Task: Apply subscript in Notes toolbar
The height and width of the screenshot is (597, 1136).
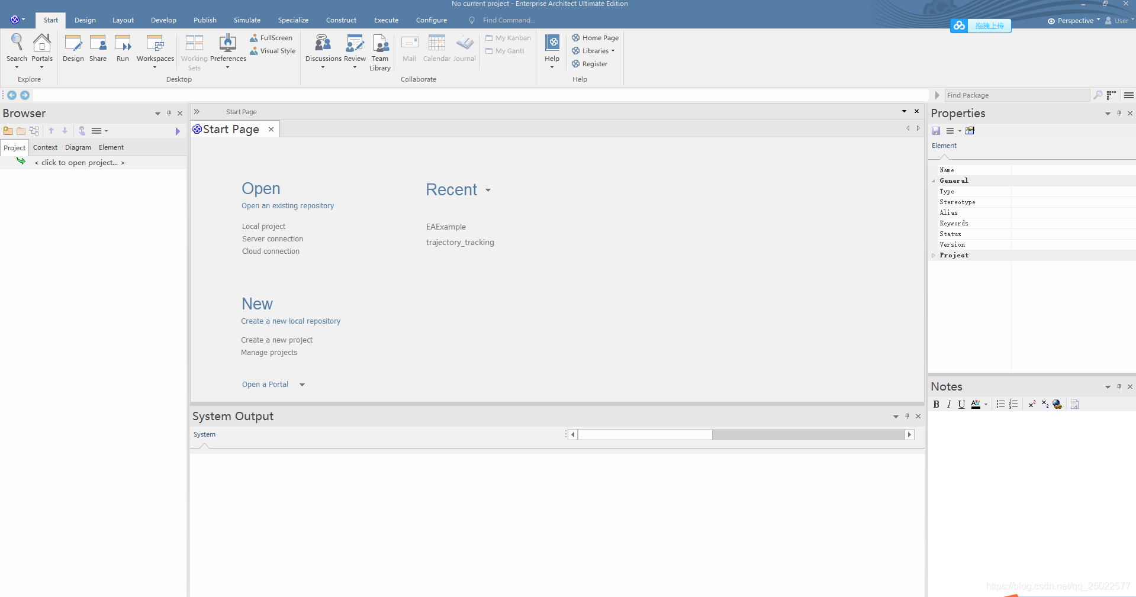Action: (x=1045, y=404)
